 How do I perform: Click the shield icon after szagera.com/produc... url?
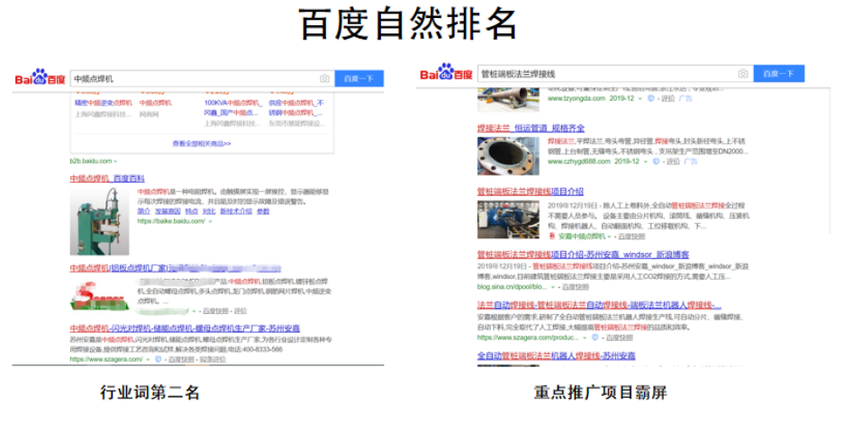[595, 337]
